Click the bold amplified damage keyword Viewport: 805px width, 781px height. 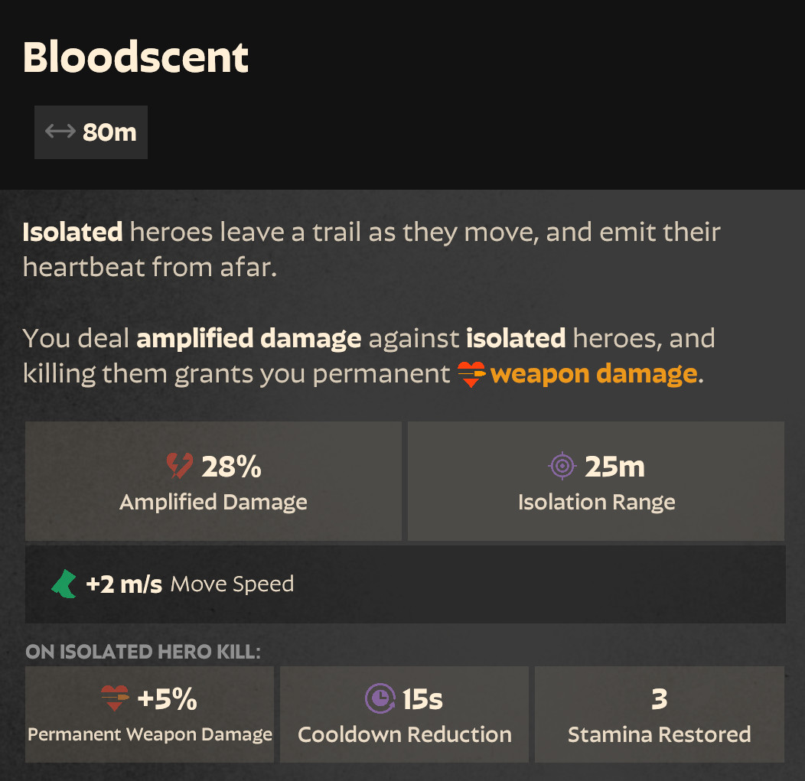[249, 339]
